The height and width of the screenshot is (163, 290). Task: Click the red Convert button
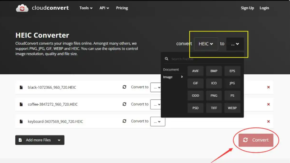click(256, 140)
